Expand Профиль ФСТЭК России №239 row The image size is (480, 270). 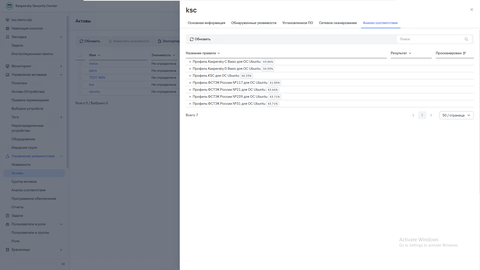190,97
